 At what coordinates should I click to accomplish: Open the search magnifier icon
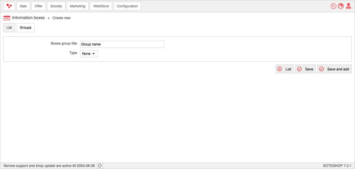pos(333,6)
